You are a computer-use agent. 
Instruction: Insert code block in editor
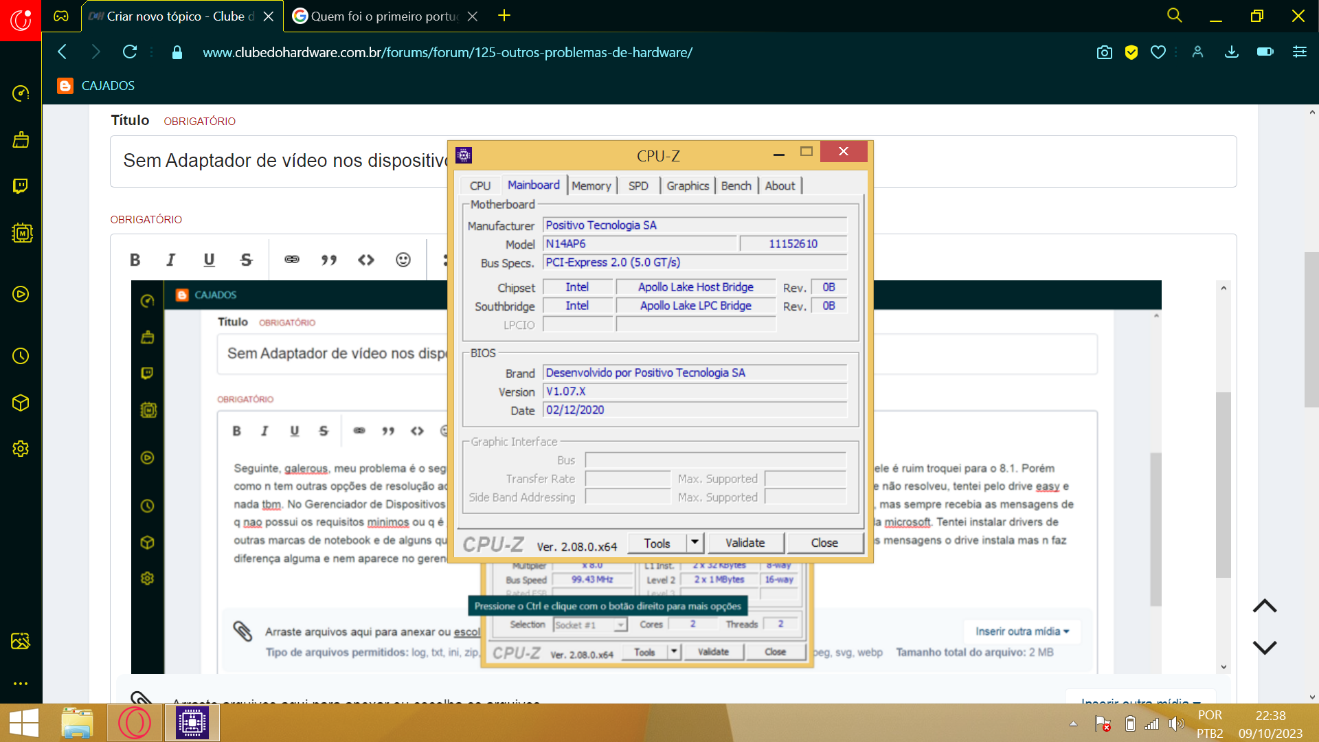point(366,260)
